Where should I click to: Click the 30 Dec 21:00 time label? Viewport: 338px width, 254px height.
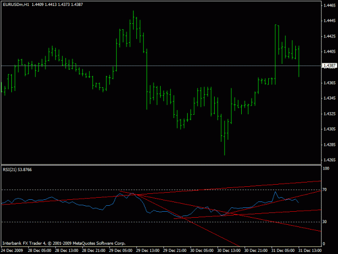[x=256, y=251]
